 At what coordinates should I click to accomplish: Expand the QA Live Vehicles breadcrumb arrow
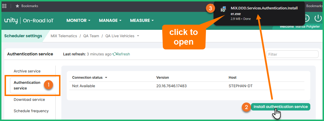(138, 36)
